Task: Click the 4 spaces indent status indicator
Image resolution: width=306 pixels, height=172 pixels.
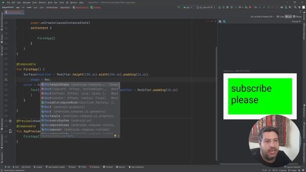Action: click(x=283, y=170)
